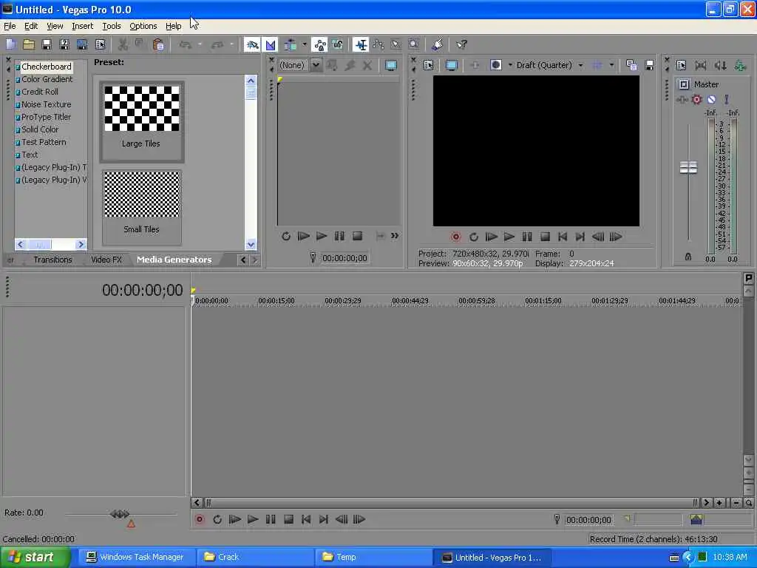Click the Downmix Output icon in Master Bus
This screenshot has width=757, height=568.
pos(701,65)
